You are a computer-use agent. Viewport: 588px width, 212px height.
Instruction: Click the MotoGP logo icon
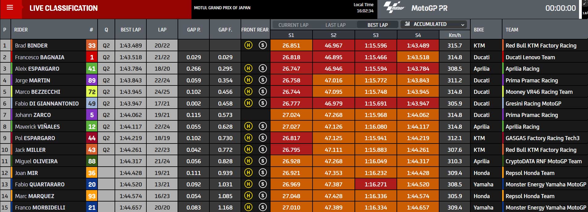(393, 7)
